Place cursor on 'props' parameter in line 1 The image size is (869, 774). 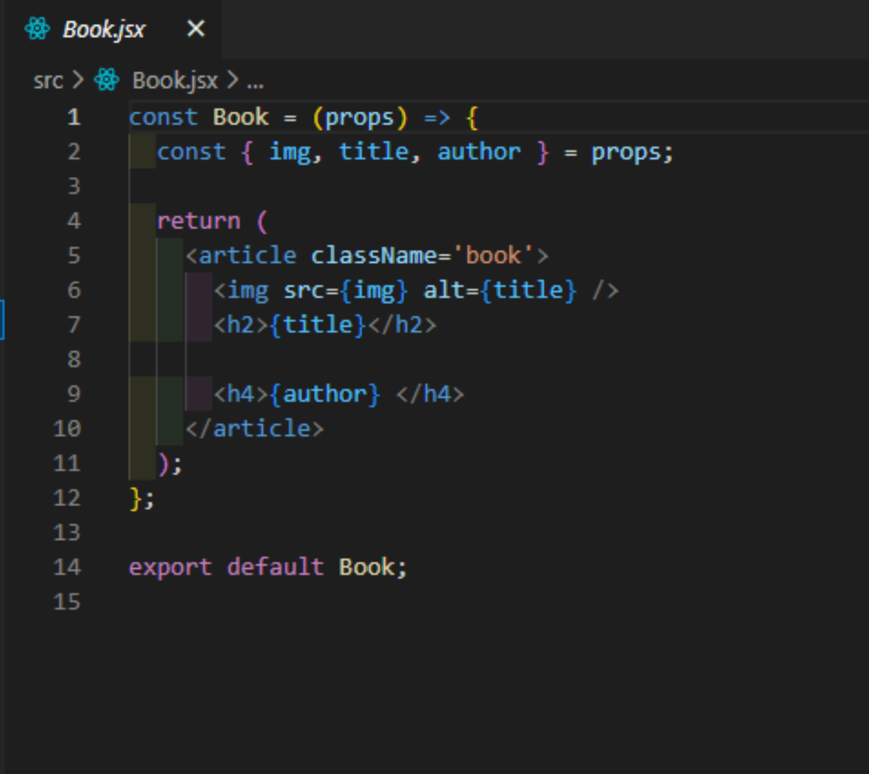[359, 118]
